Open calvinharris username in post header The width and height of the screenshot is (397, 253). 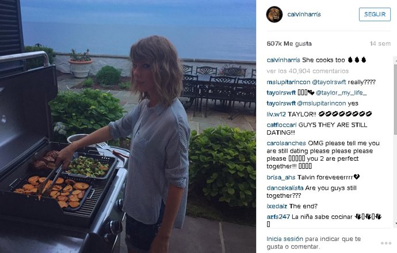(x=304, y=14)
